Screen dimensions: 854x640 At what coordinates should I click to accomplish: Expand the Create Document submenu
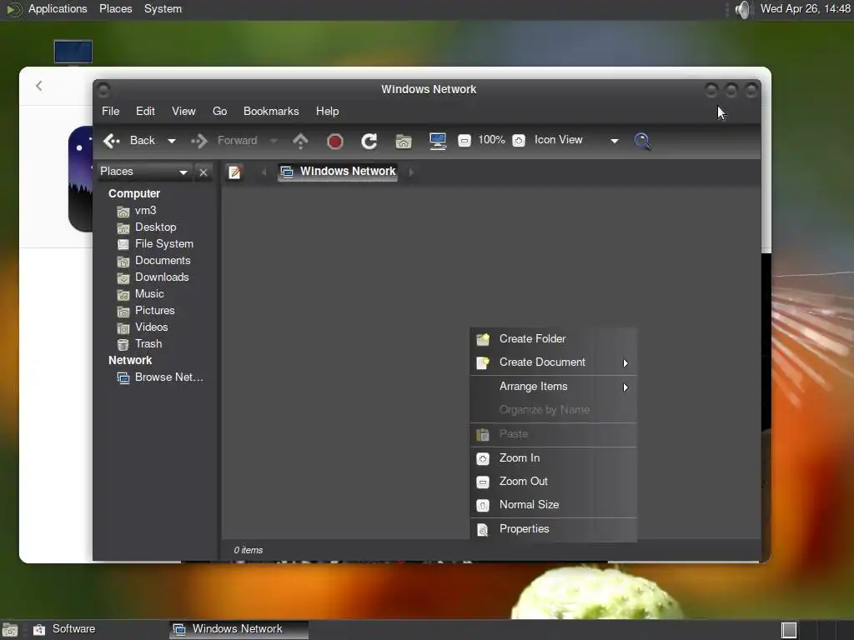tap(554, 362)
